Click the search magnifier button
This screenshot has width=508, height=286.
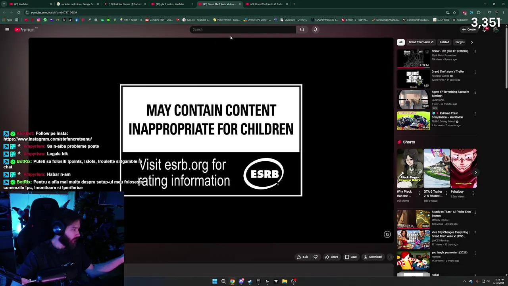point(302,29)
